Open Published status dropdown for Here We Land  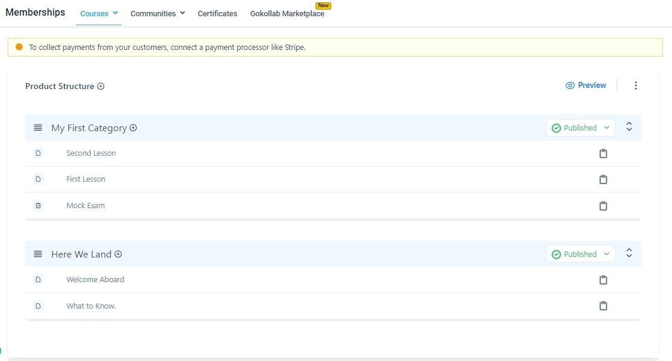pyautogui.click(x=580, y=254)
